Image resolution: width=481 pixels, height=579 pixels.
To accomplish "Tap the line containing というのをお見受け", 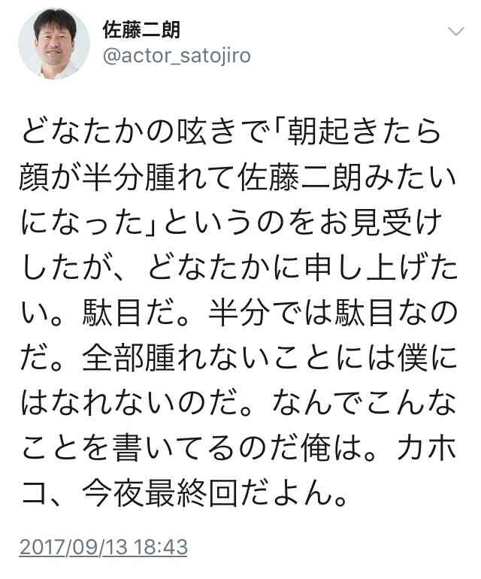I will click(x=231, y=223).
